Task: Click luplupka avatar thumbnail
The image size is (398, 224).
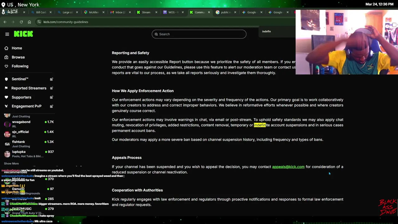Action: click(x=7, y=154)
